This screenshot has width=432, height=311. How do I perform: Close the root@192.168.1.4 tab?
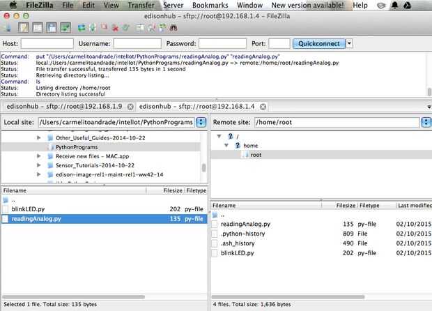[x=263, y=107]
